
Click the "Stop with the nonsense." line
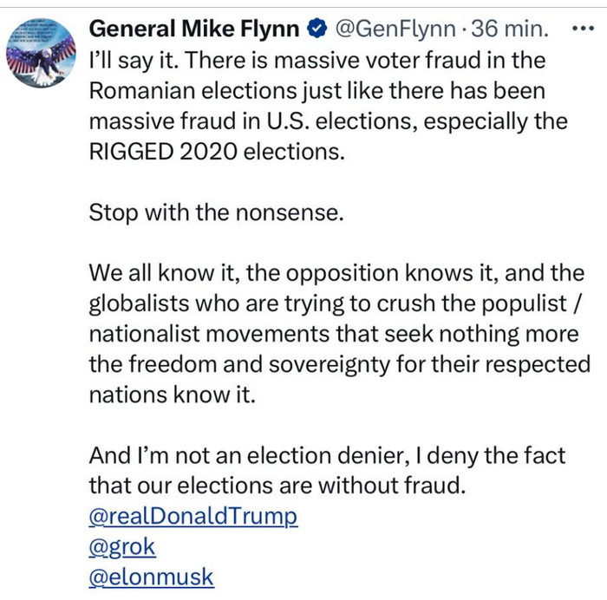[217, 213]
